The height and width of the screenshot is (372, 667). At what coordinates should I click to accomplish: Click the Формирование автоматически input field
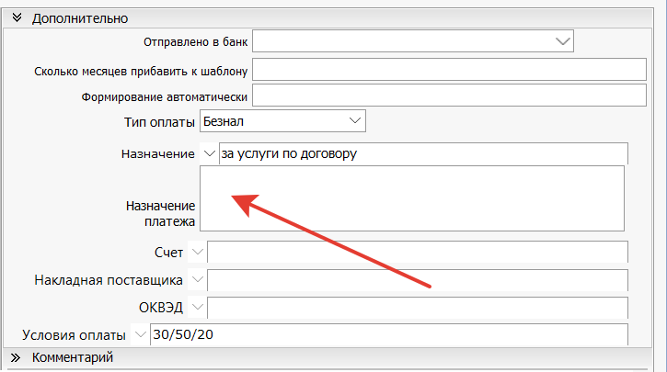click(x=450, y=95)
